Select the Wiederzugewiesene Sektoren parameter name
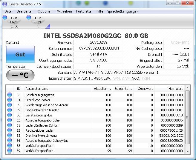This screenshot has height=160, width=196. tap(47, 105)
